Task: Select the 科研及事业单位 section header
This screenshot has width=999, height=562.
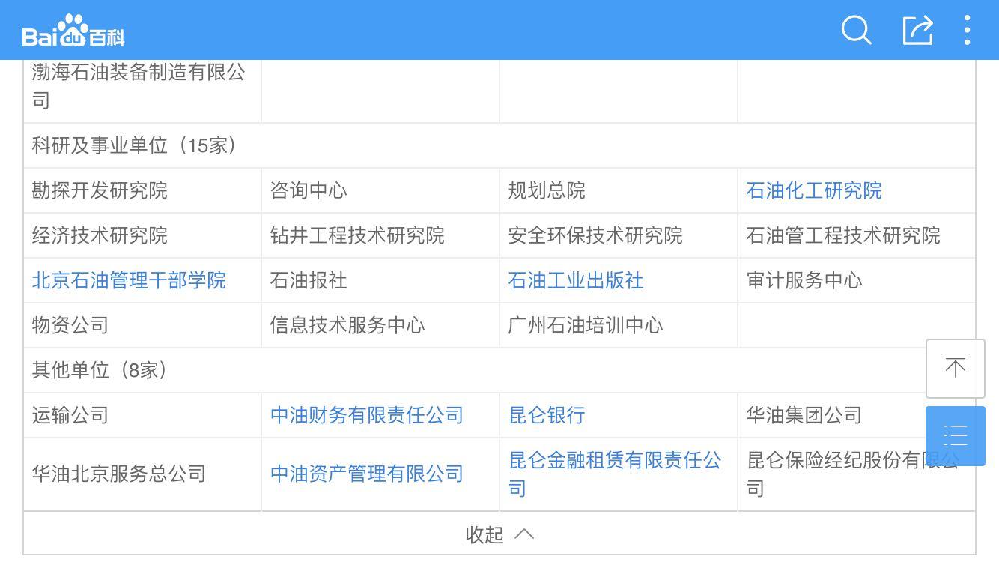Action: click(133, 145)
